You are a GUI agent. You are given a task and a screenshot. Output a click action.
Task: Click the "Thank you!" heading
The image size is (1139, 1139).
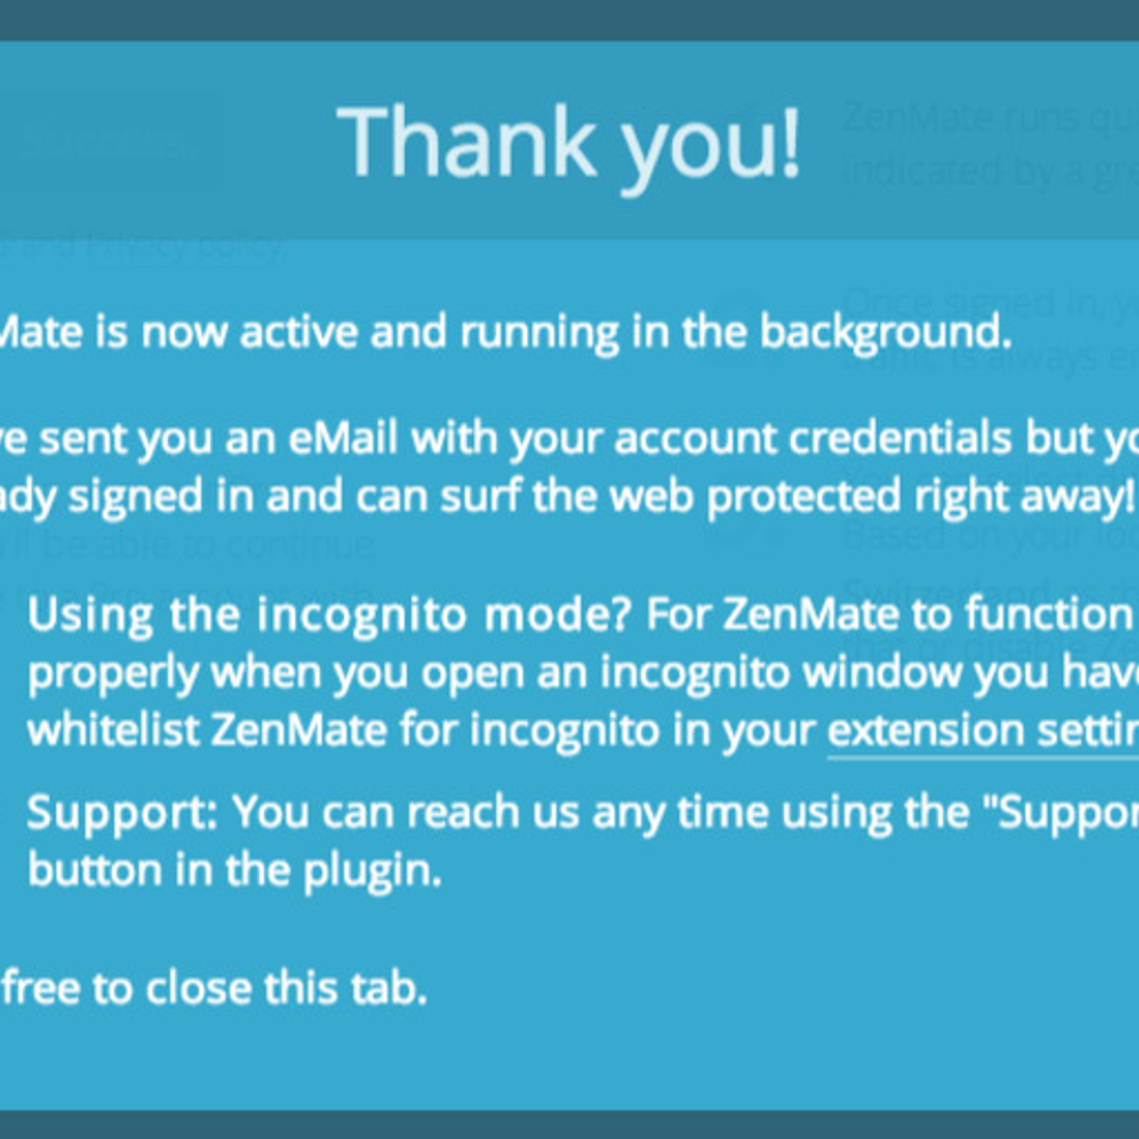click(569, 142)
